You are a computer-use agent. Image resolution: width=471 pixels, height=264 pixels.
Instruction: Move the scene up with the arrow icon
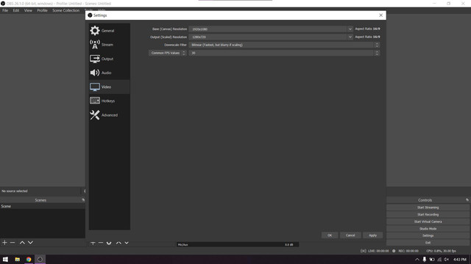(x=22, y=243)
